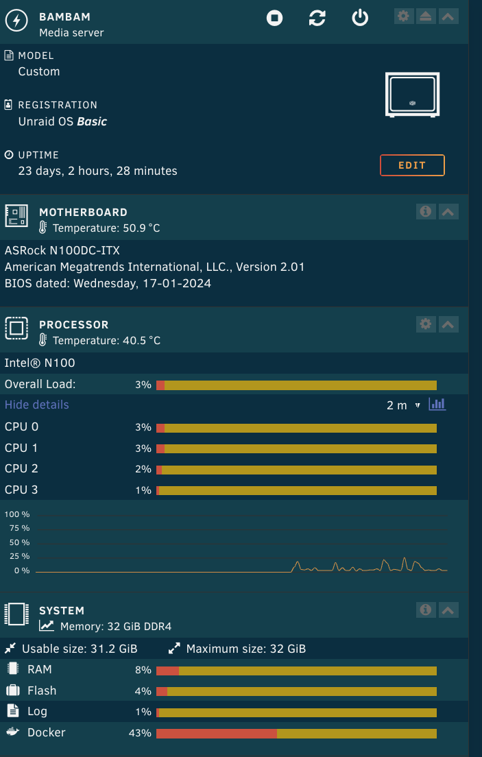Collapse the System memory panel
This screenshot has height=757, width=482.
click(x=448, y=610)
